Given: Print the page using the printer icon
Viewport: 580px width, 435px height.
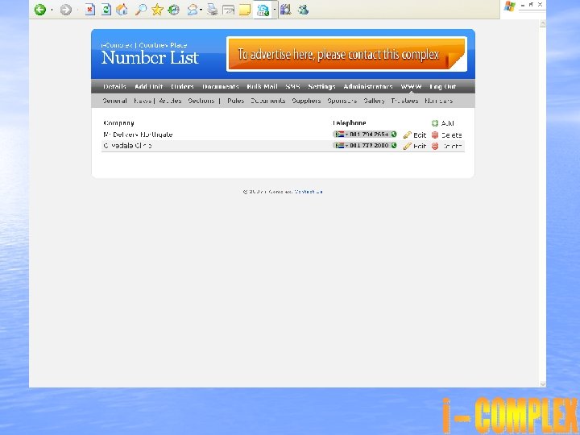Looking at the screenshot, I should tap(213, 10).
